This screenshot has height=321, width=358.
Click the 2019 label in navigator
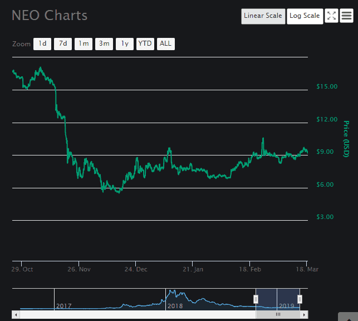pyautogui.click(x=287, y=306)
